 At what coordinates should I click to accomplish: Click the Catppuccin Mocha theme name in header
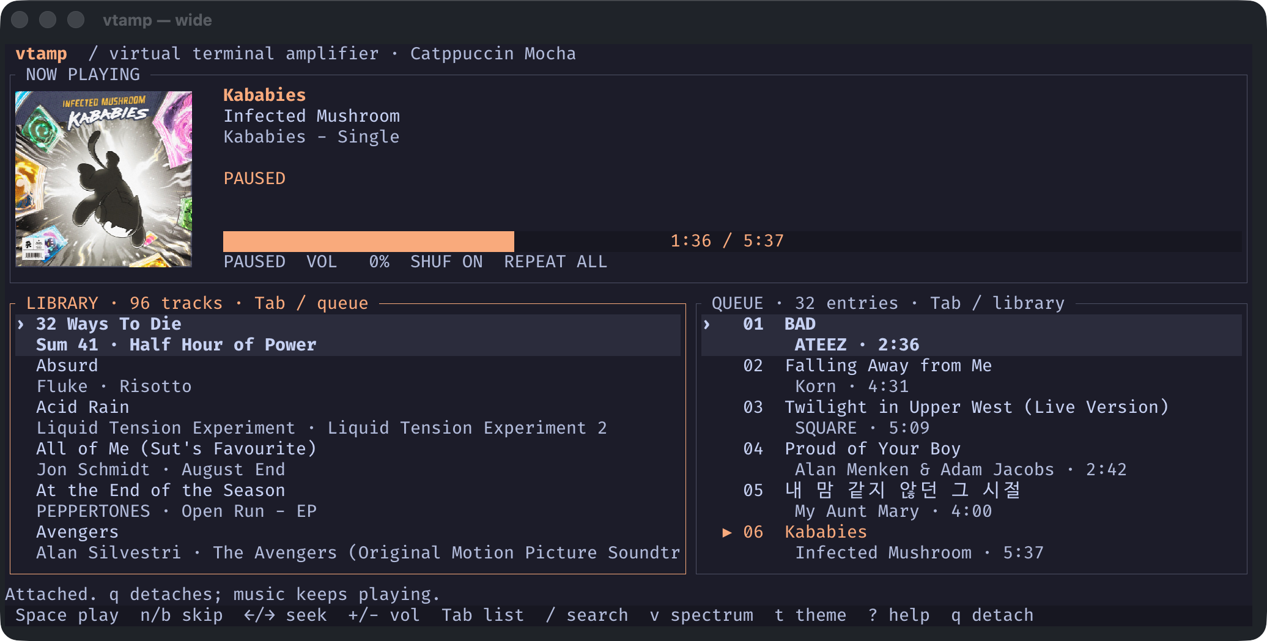(493, 54)
